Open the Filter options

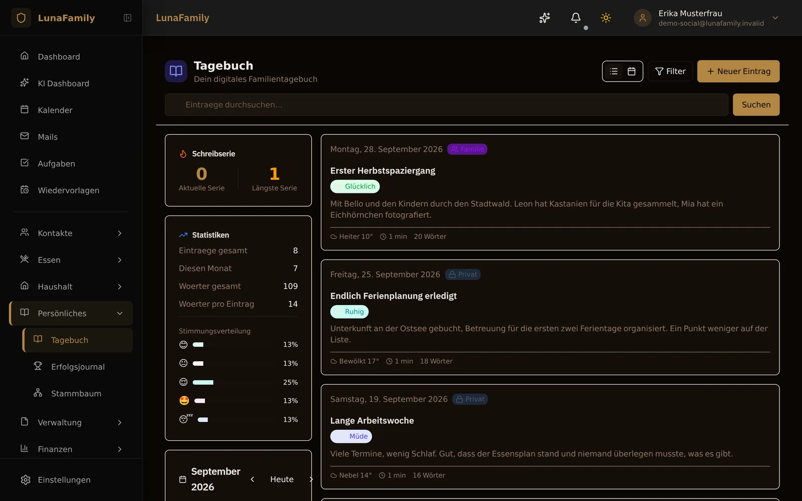[670, 72]
